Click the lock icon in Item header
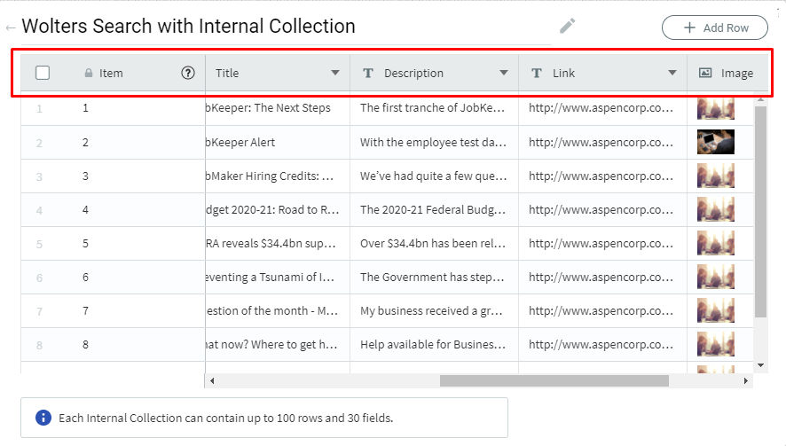 coord(88,74)
